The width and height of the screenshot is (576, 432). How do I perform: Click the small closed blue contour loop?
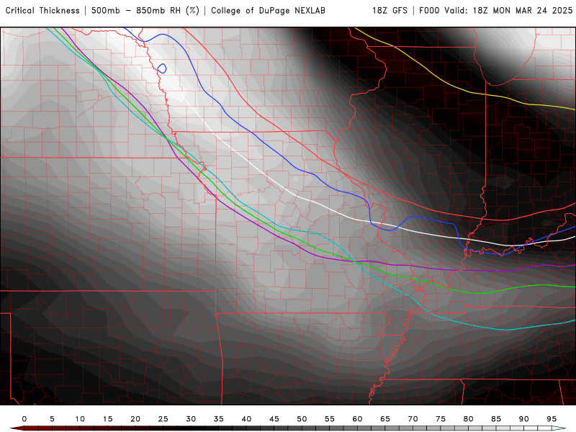pyautogui.click(x=162, y=68)
